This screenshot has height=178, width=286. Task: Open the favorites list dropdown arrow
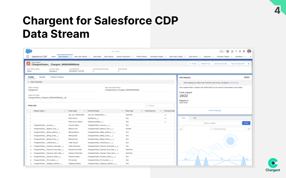pyautogui.click(x=223, y=51)
